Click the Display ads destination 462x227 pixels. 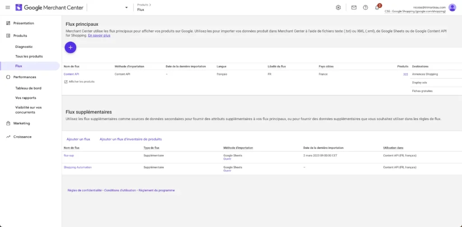420,83
